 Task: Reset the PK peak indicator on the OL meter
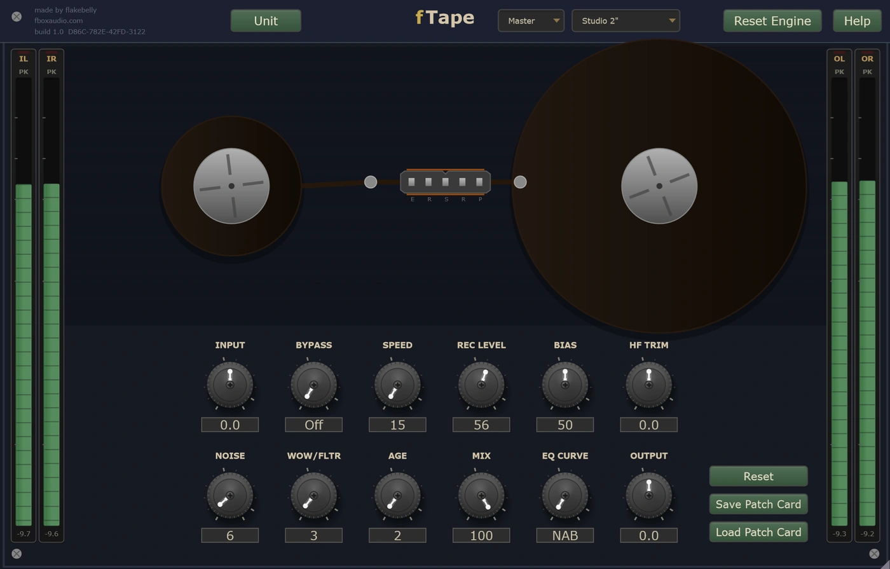tap(839, 72)
